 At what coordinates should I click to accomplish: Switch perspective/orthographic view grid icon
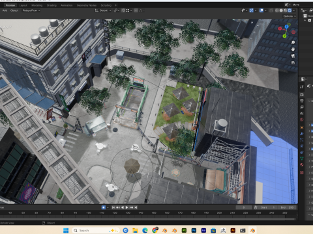tap(293, 62)
